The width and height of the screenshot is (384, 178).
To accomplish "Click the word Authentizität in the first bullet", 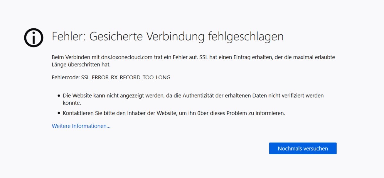I will point(200,96).
